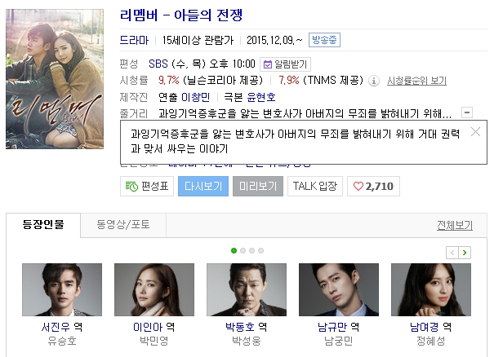Select the third carousel page dot

(251, 251)
